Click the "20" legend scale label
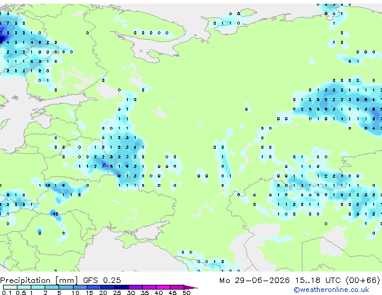The height and width of the screenshot is (295, 382). [103, 293]
